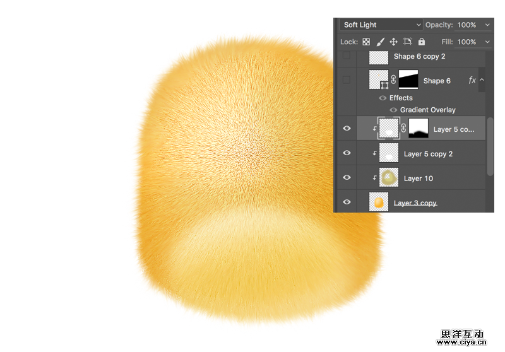505x352 pixels.
Task: Click the lock all padlock icon
Action: pos(422,42)
